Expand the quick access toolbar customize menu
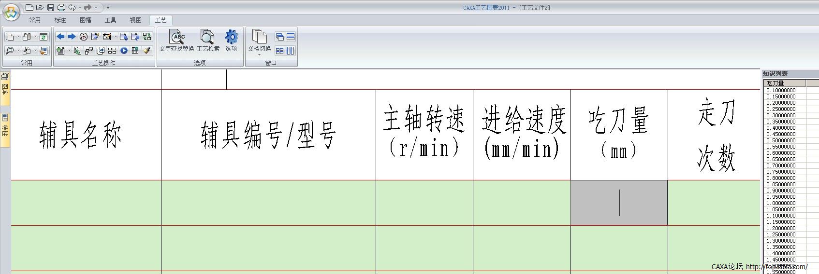This screenshot has width=819, height=274. pyautogui.click(x=108, y=7)
